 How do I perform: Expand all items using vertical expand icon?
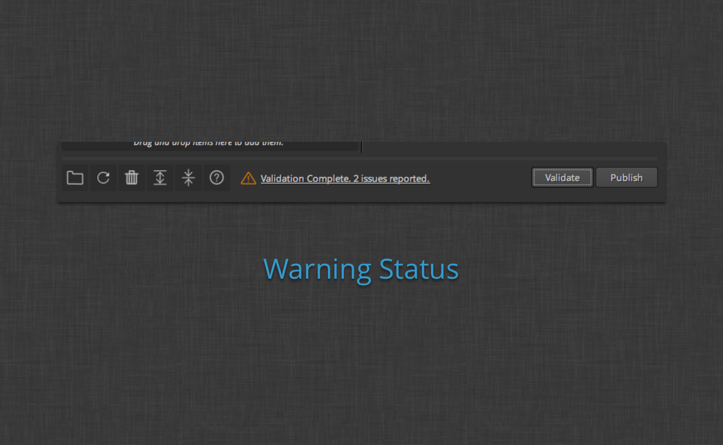pos(160,178)
